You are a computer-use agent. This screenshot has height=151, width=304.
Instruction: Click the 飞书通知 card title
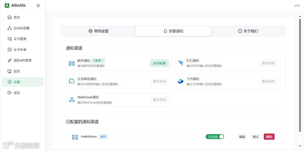point(193,79)
